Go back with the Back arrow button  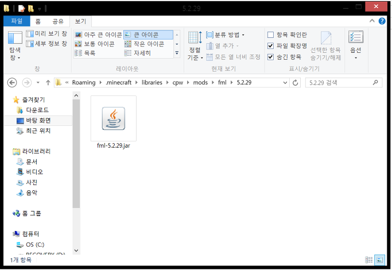pos(12,82)
